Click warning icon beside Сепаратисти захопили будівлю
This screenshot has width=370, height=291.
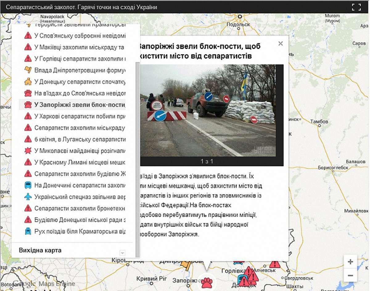click(28, 174)
